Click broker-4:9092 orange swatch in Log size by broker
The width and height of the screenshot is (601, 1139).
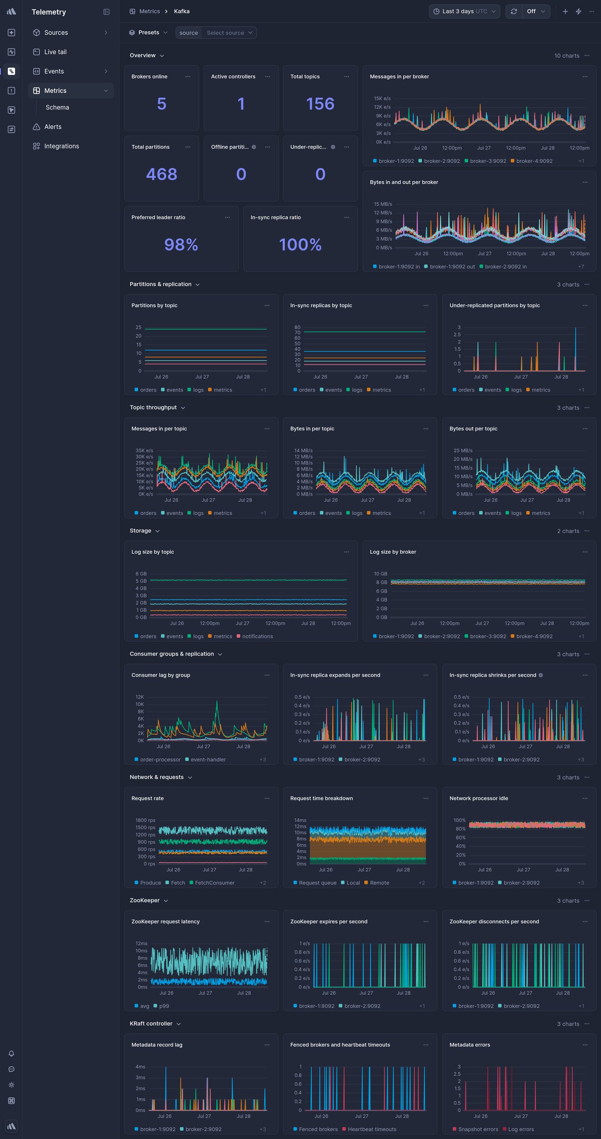[x=513, y=636]
